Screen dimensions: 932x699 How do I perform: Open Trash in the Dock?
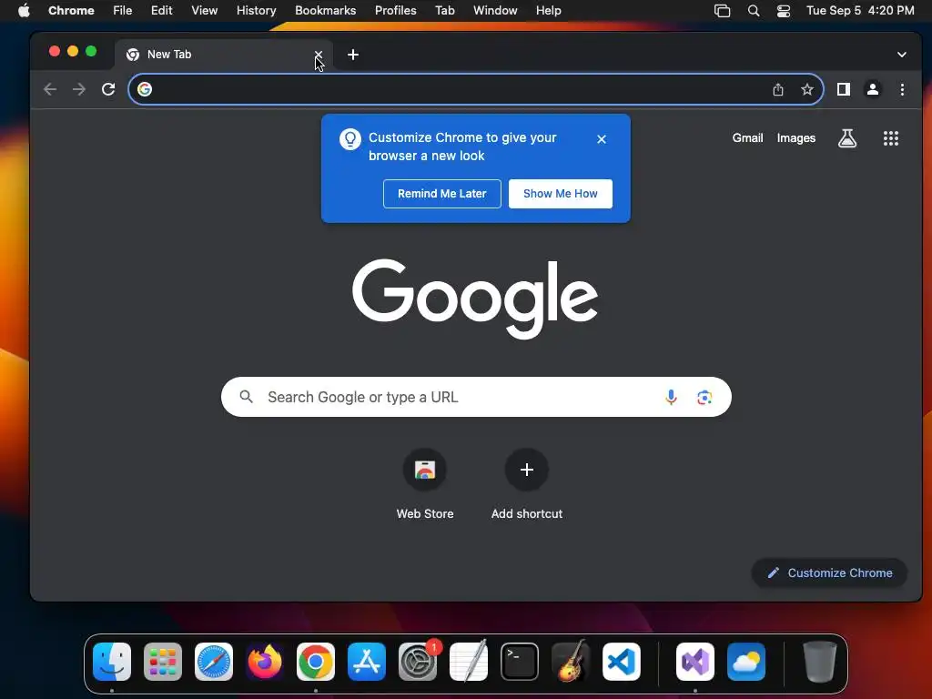click(x=820, y=662)
